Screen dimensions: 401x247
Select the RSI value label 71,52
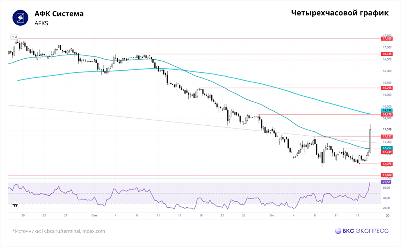pyautogui.click(x=386, y=182)
